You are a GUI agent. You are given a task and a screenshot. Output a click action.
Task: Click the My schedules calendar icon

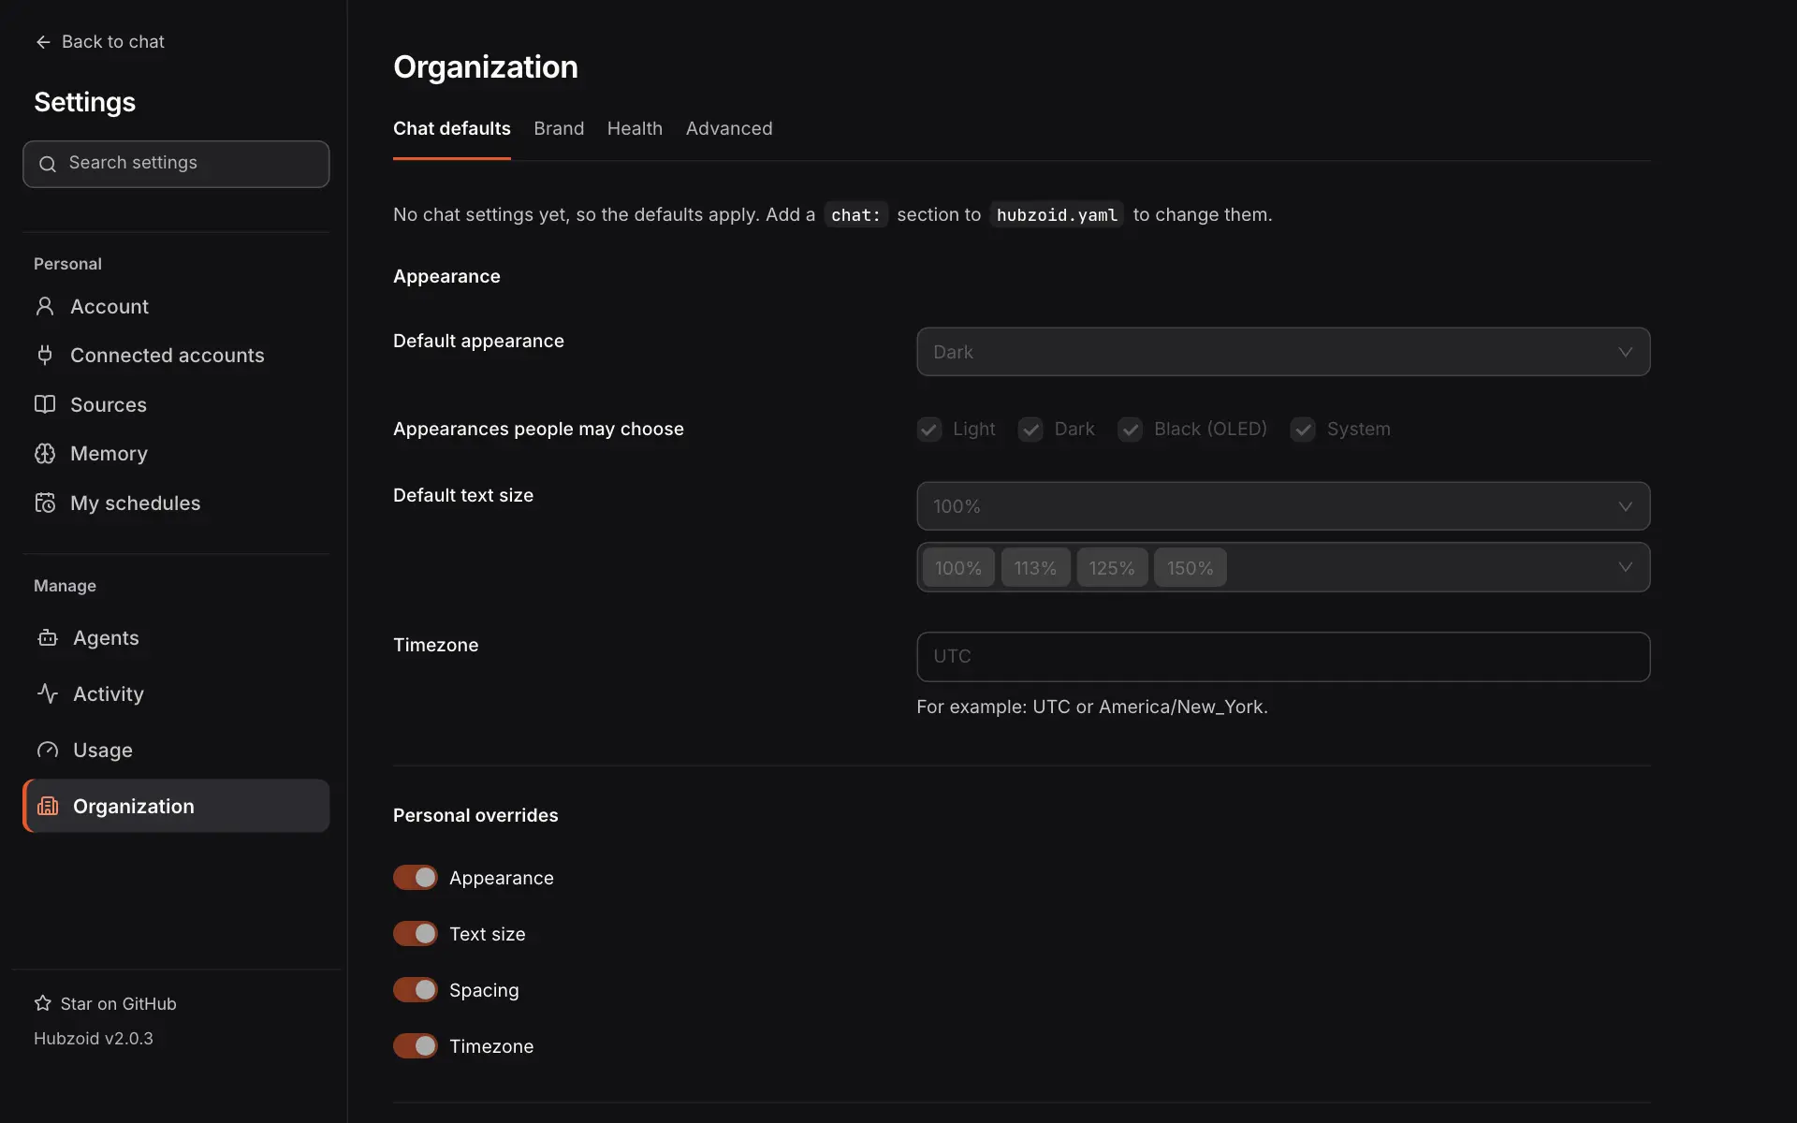tap(45, 503)
